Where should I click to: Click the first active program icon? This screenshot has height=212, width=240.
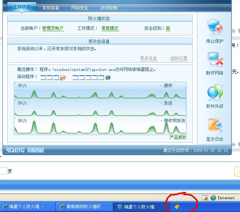point(63,77)
